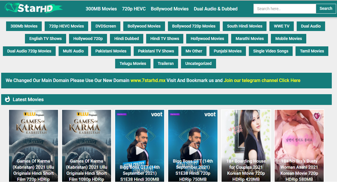
Task: Open Dual Audio & Dubbed nav item
Action: [215, 9]
